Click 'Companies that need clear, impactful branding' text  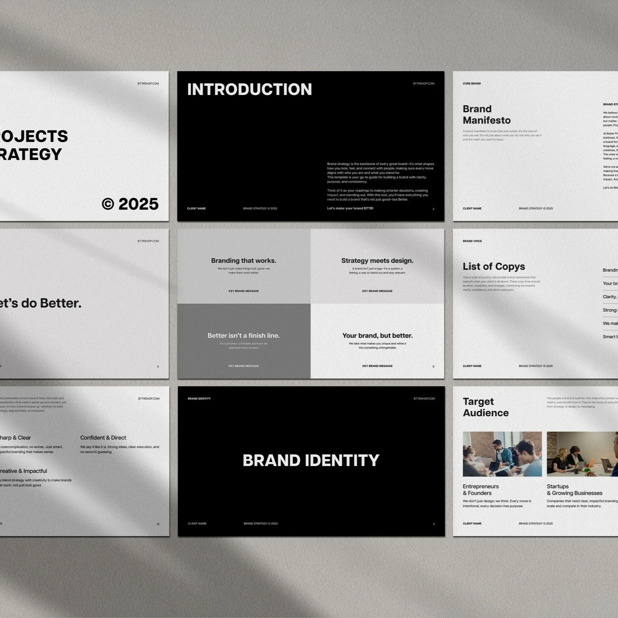[x=582, y=503]
